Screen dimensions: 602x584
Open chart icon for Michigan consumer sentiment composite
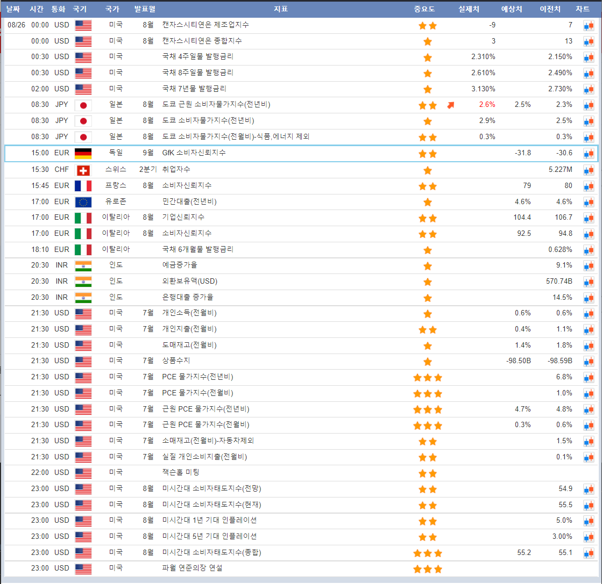(589, 553)
